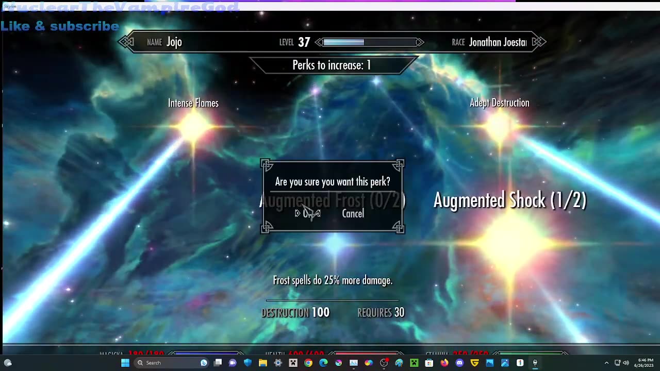660x371 pixels.
Task: Open the Windows Start menu
Action: [125, 363]
